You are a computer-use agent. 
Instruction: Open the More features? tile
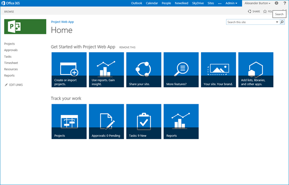(181, 69)
